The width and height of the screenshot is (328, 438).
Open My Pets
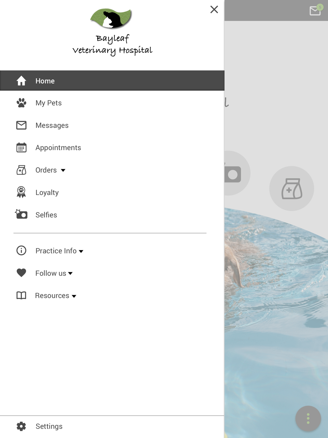(x=49, y=103)
